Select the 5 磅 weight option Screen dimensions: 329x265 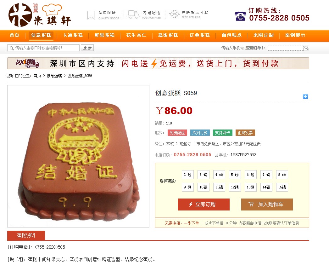point(235,175)
